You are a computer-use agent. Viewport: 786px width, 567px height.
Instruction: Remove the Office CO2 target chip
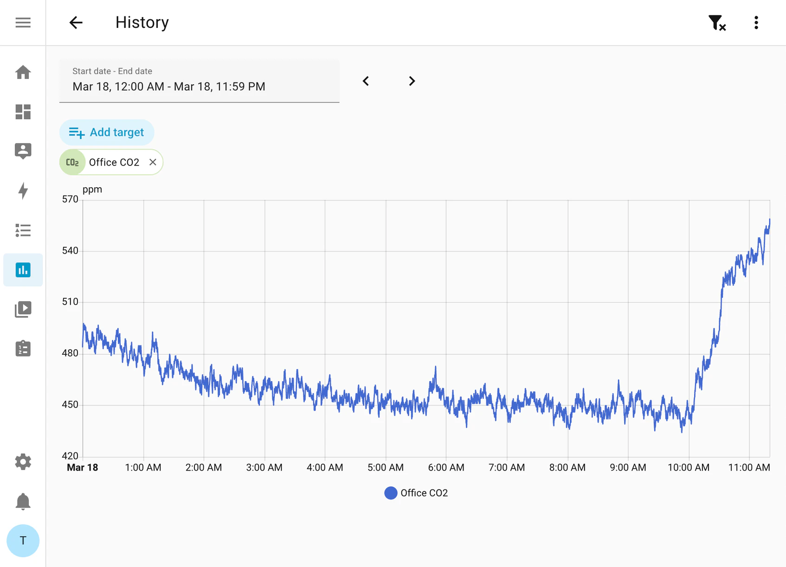[x=153, y=162]
